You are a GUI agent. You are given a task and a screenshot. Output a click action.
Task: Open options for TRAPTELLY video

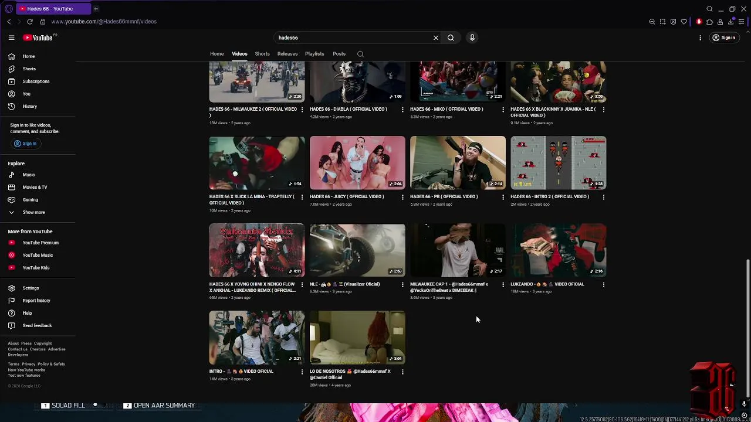302,197
